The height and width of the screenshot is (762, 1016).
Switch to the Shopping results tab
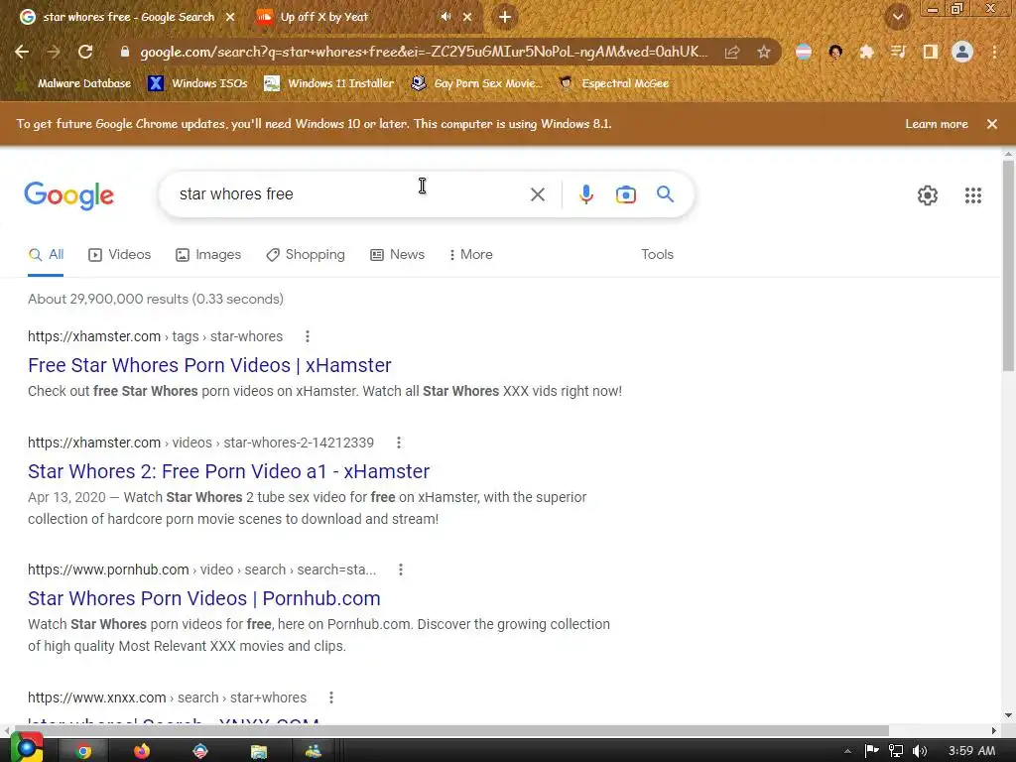(306, 255)
